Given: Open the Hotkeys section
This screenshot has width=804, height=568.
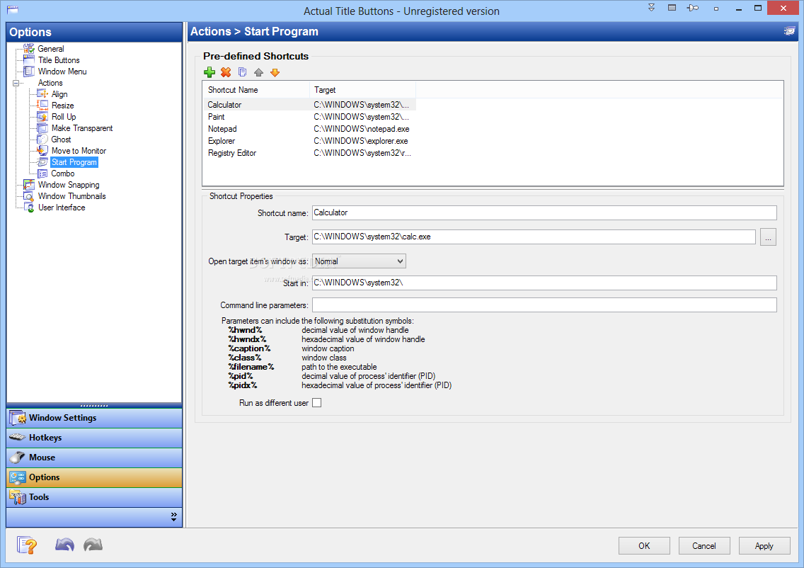Looking at the screenshot, I should pos(94,438).
